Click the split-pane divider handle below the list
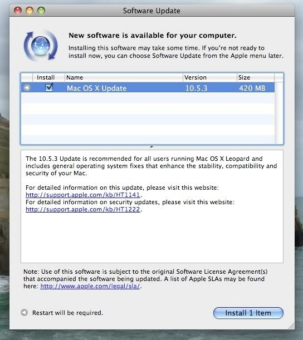The height and width of the screenshot is (340, 303). [151, 147]
